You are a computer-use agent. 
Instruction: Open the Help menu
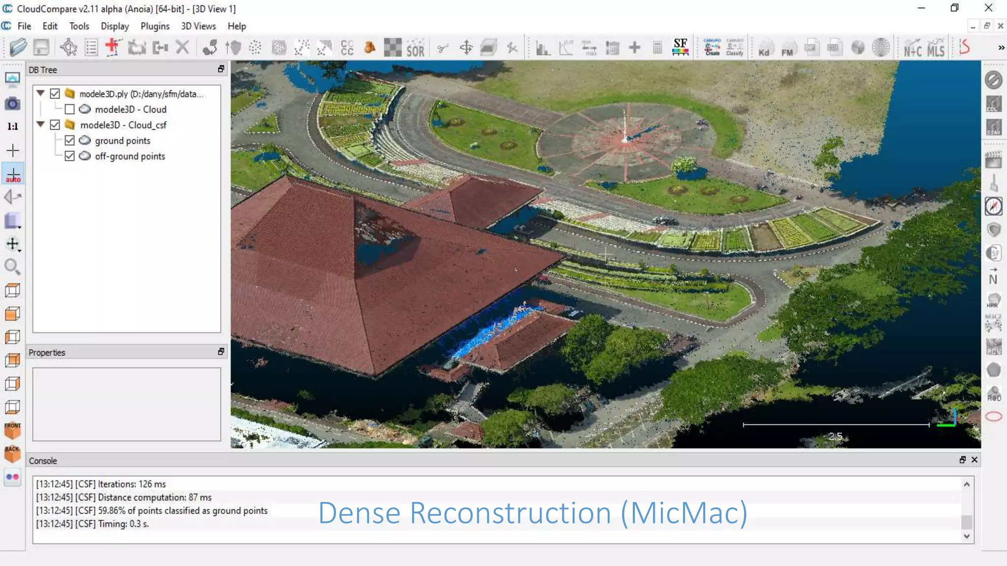(x=237, y=26)
